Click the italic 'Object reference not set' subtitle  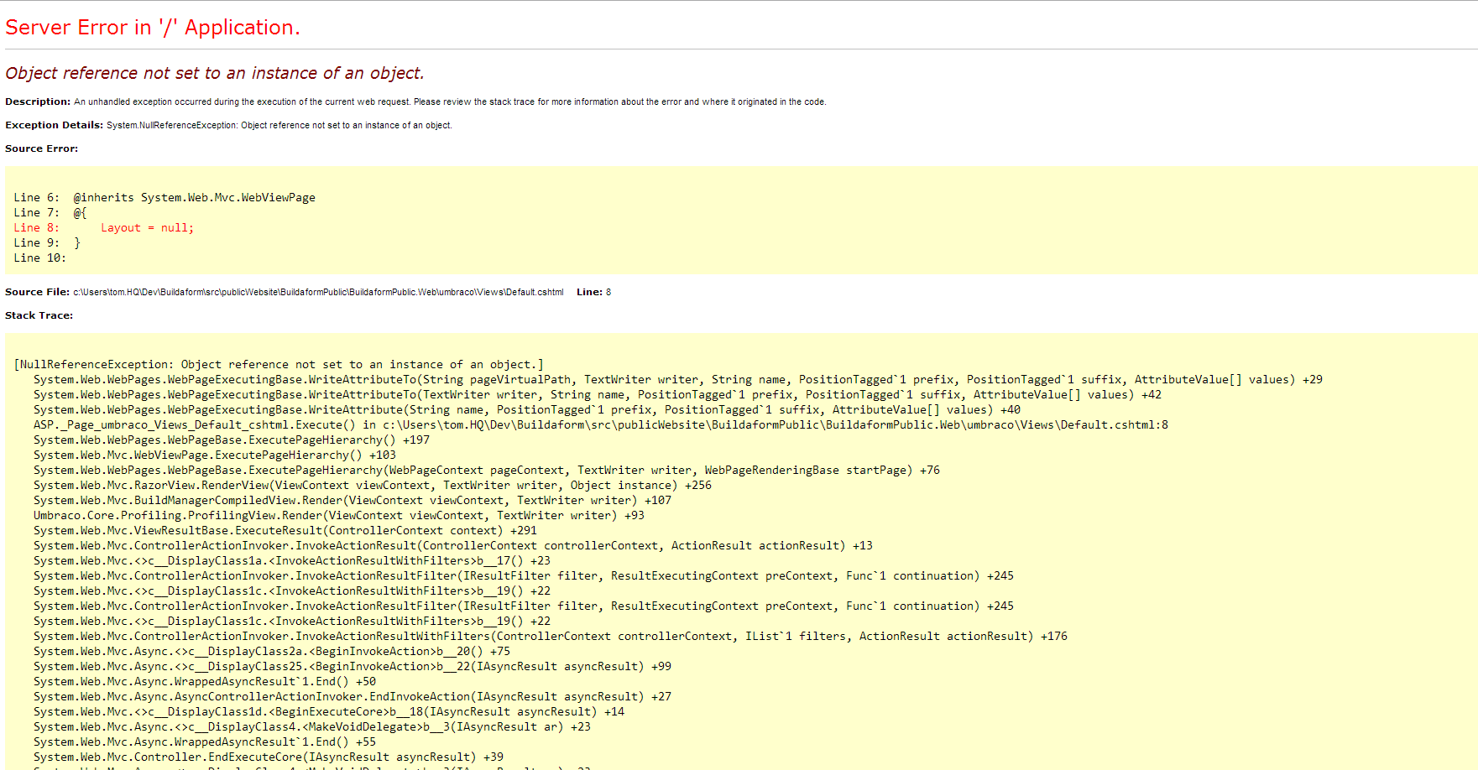point(214,73)
